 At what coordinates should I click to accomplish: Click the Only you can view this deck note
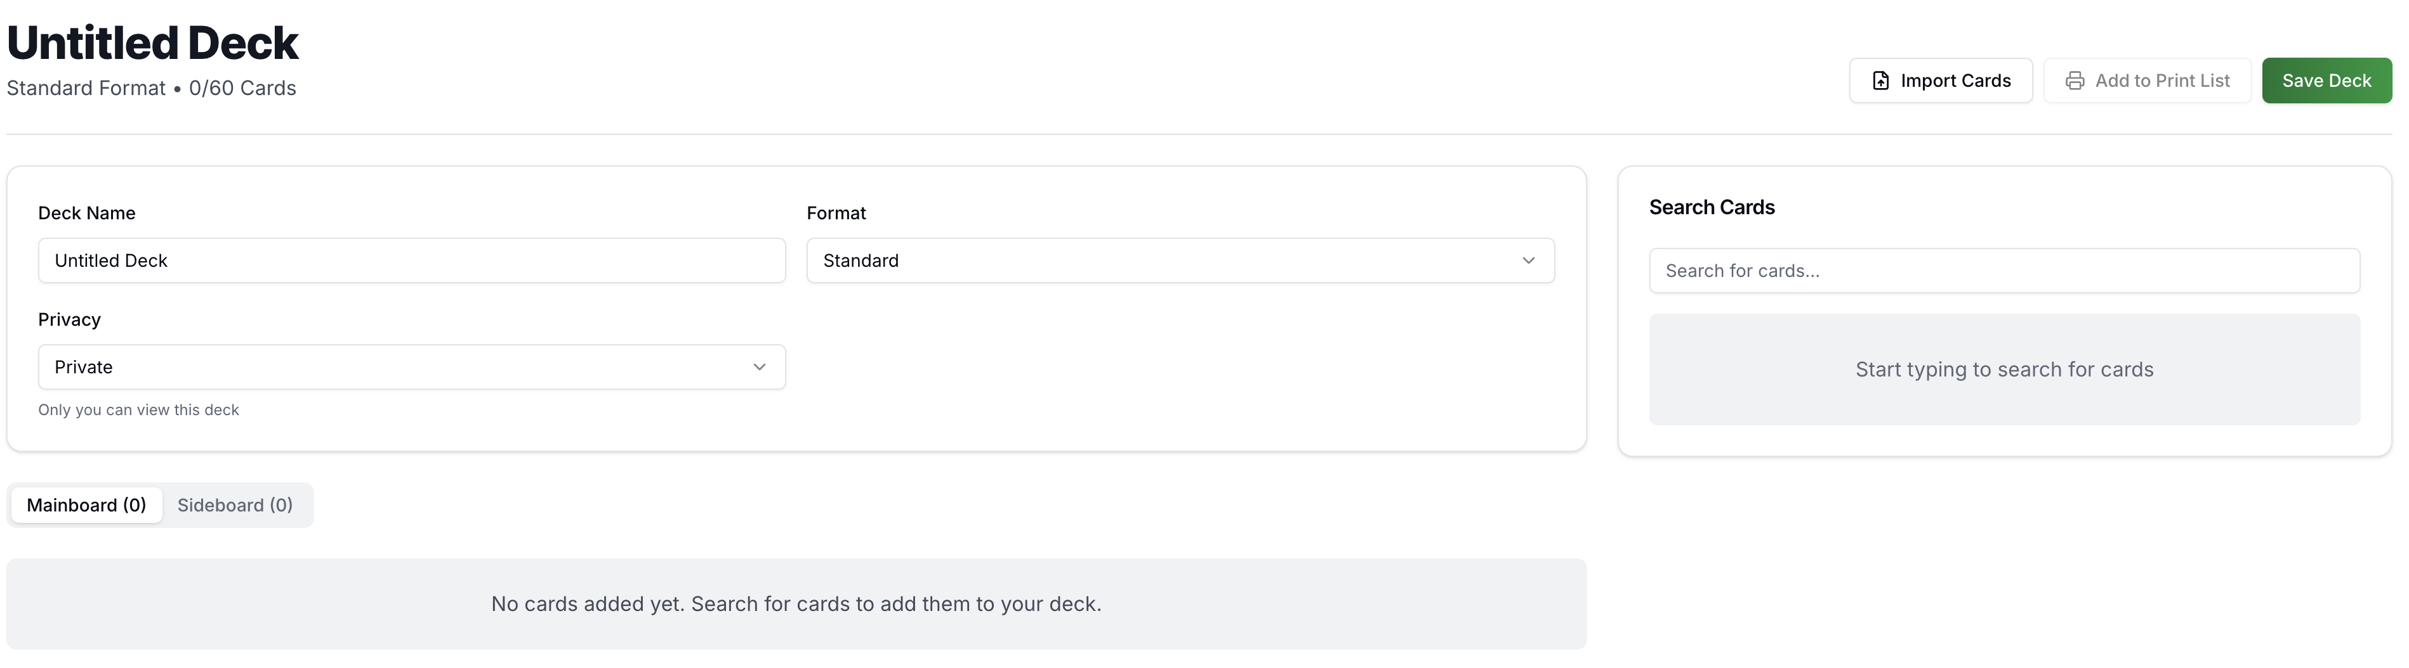138,409
